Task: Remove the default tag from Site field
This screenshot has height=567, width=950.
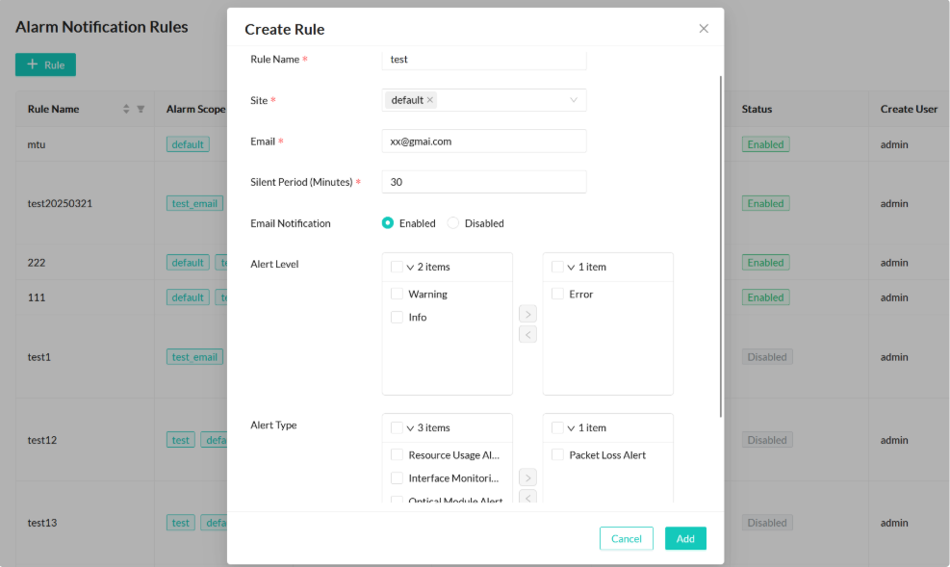Action: (430, 100)
